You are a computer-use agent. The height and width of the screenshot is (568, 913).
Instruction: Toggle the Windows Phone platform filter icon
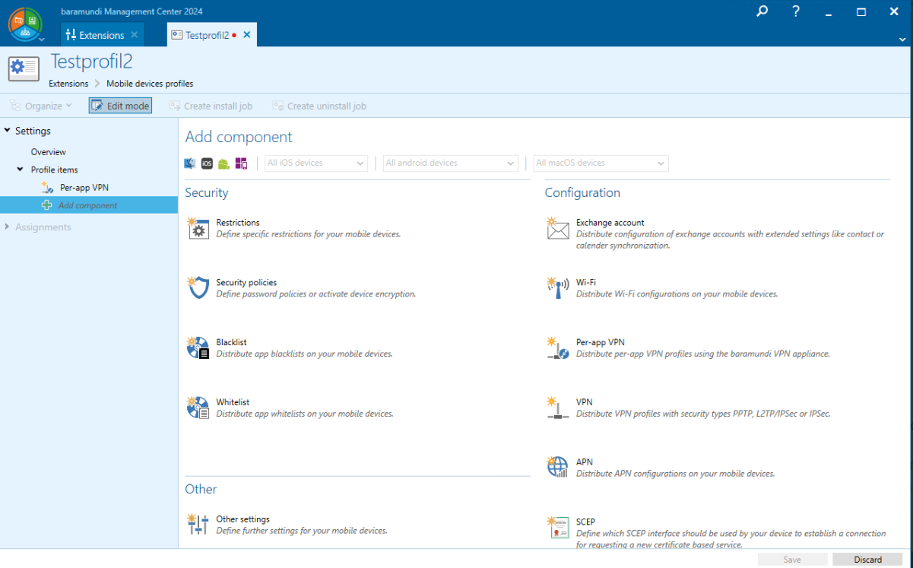point(241,163)
